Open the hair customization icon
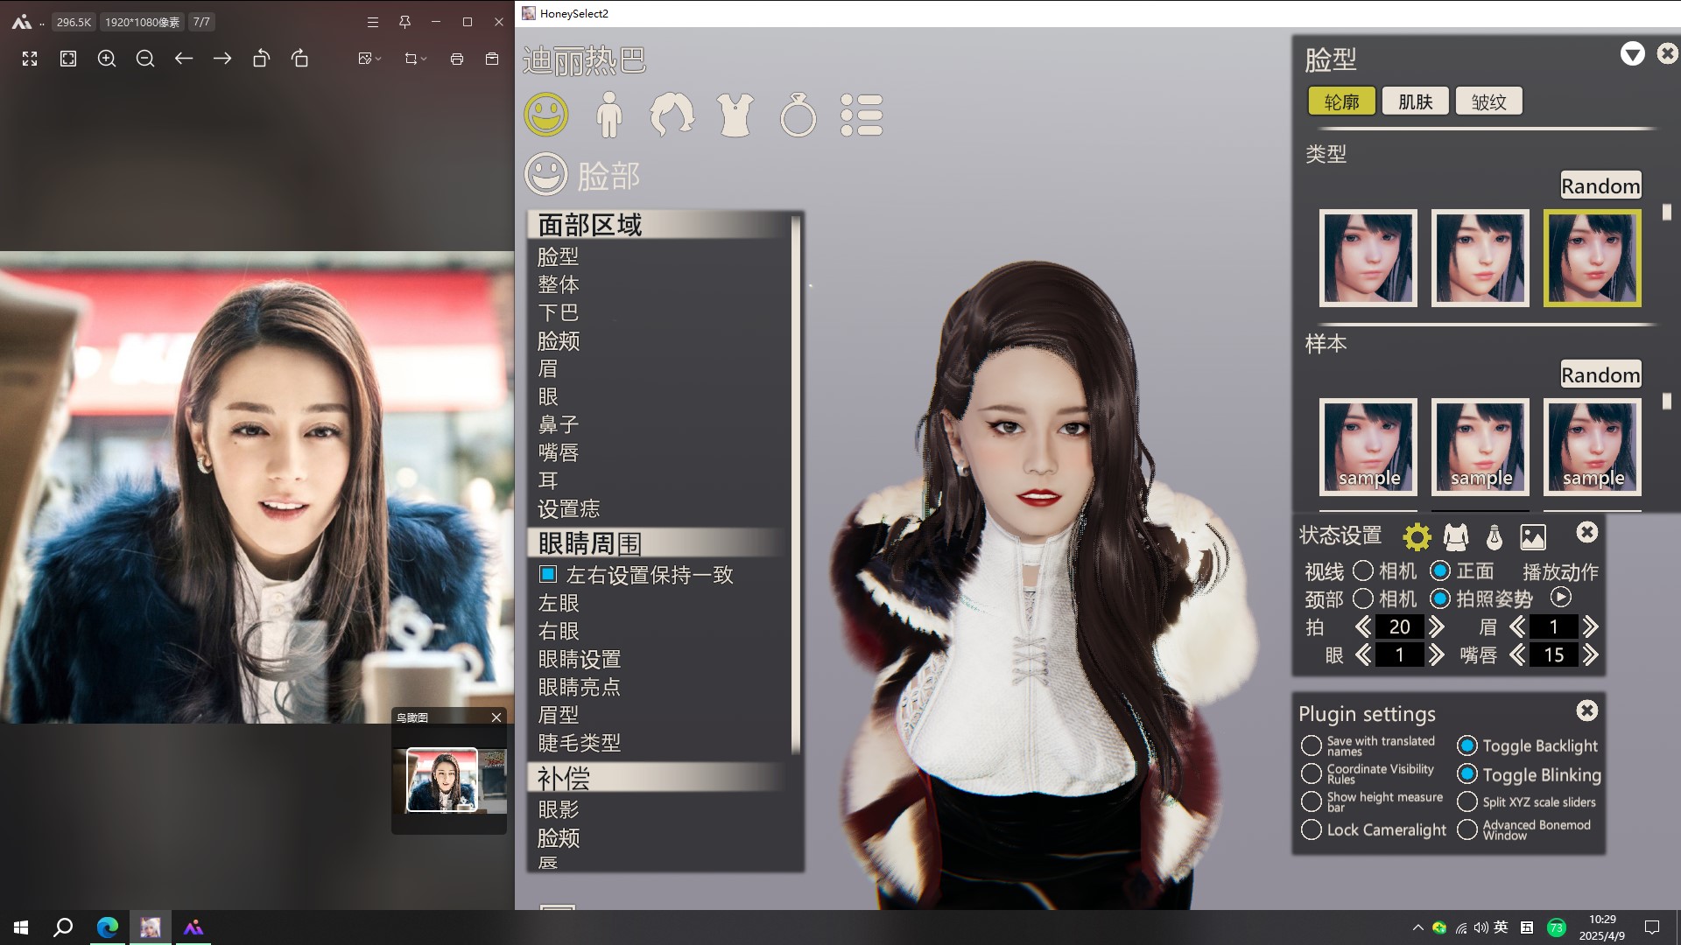This screenshot has width=1681, height=945. pos(672,115)
